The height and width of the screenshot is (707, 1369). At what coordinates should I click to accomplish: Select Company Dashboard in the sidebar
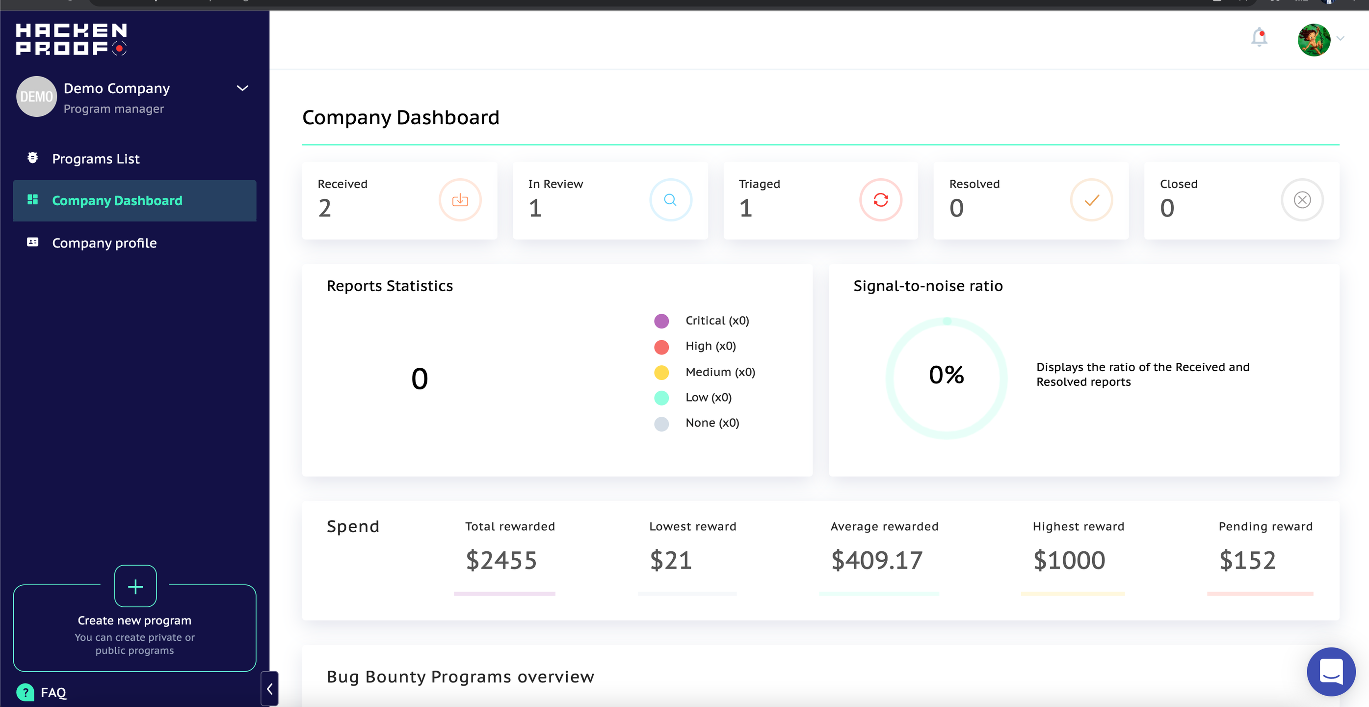117,200
